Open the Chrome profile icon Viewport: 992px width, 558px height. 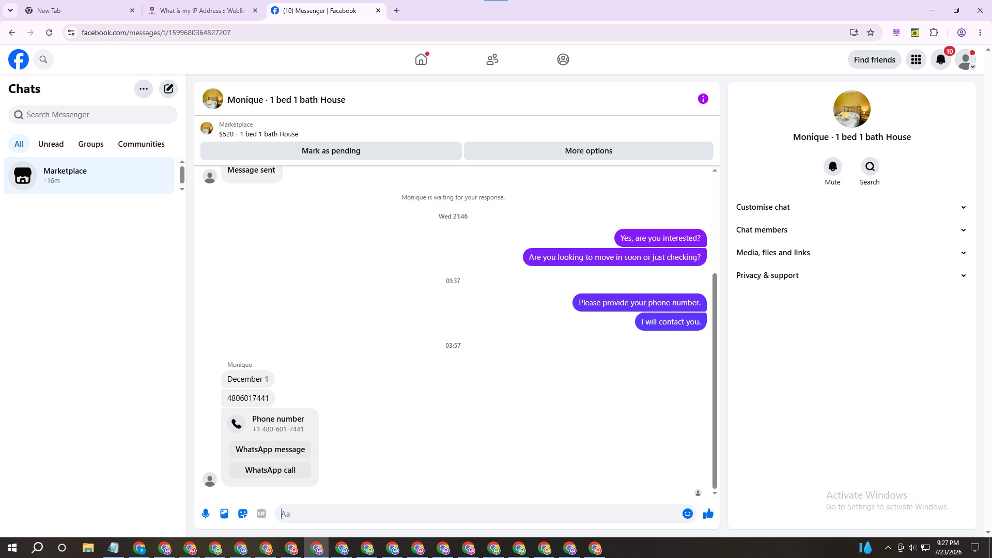tap(962, 33)
